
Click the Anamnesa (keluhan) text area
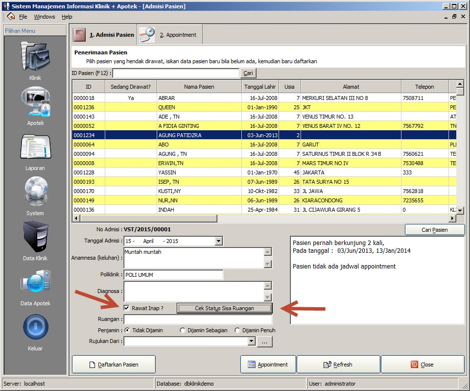point(194,258)
